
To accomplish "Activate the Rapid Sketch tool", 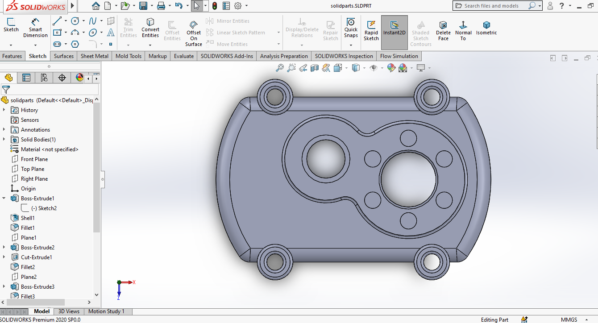I will (x=371, y=30).
